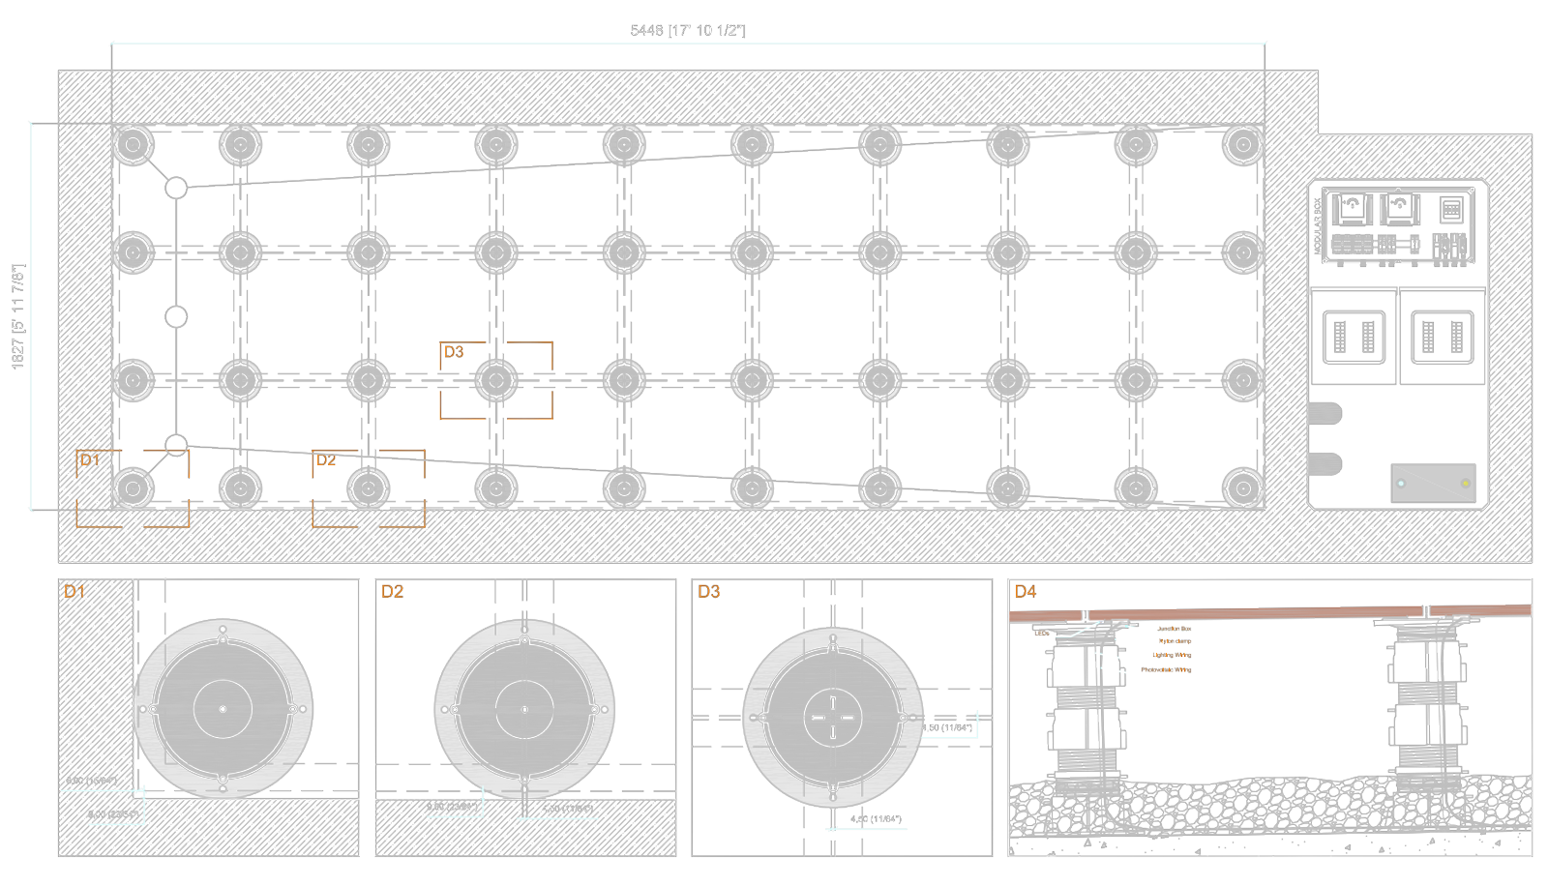This screenshot has height=886, width=1548.
Task: Click the Nylon clamp annotation in D4
Action: 1175,641
